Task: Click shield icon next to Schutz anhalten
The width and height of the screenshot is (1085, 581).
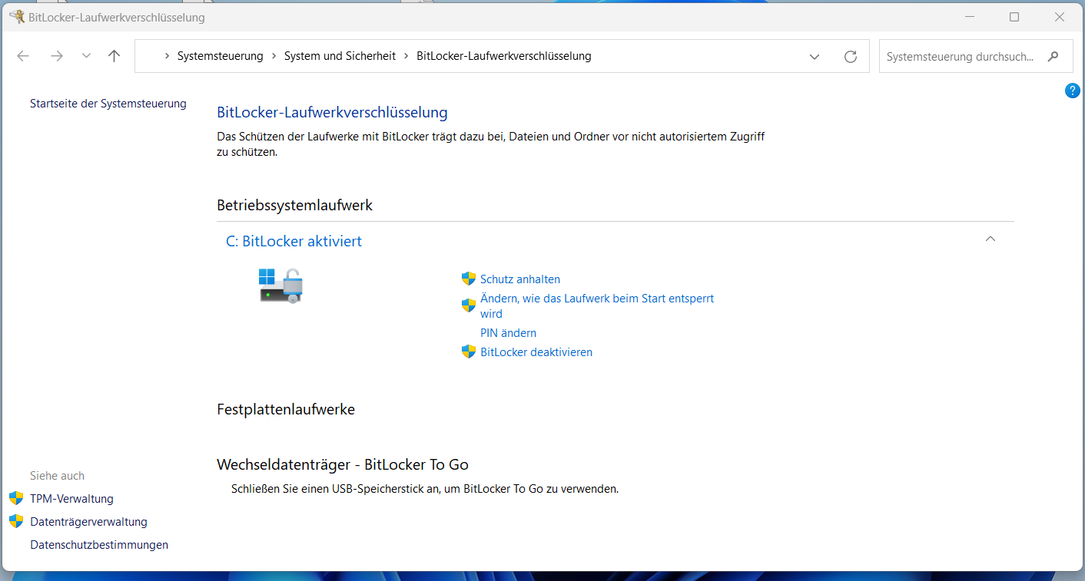Action: 469,279
